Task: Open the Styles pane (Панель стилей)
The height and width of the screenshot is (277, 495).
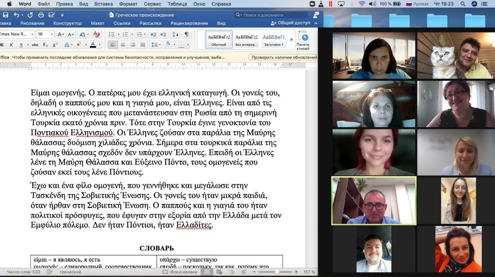Action: click(303, 40)
